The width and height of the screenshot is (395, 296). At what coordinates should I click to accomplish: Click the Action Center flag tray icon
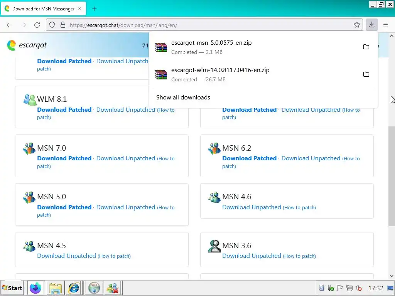(340, 288)
